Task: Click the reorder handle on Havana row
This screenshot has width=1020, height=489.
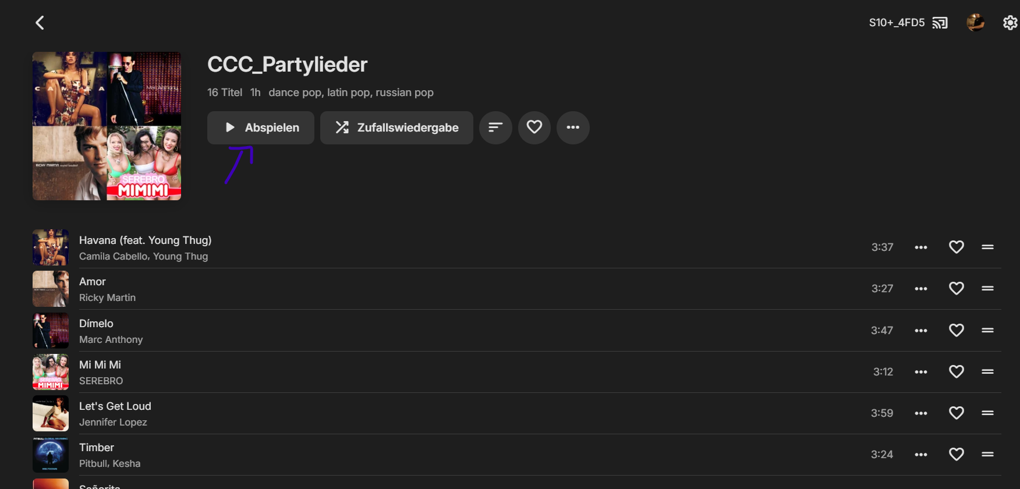Action: pos(987,247)
